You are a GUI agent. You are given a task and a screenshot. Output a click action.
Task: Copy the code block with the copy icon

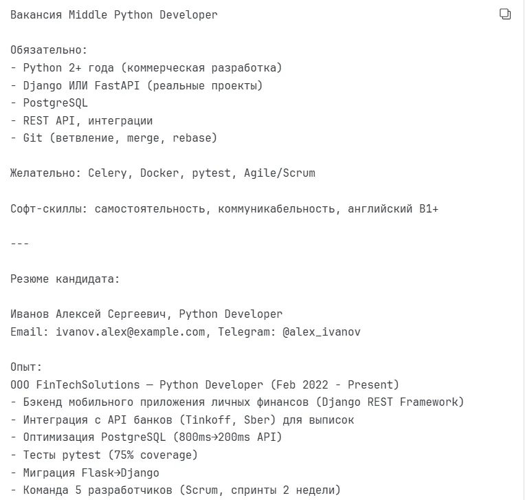[505, 14]
